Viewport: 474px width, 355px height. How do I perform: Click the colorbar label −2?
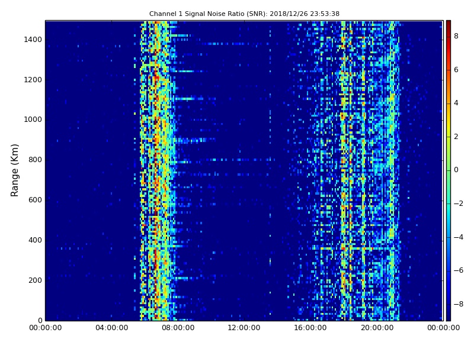coord(459,204)
